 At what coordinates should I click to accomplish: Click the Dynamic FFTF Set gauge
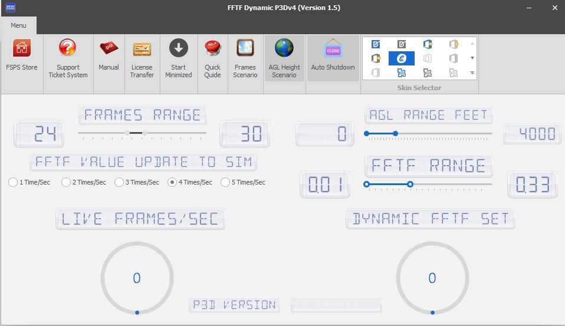pyautogui.click(x=432, y=278)
